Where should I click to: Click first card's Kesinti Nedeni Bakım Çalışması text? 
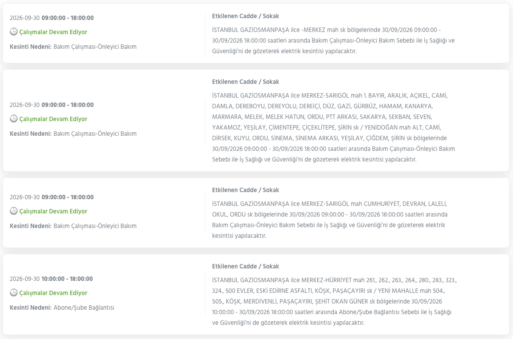(x=73, y=47)
